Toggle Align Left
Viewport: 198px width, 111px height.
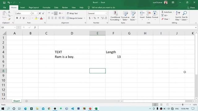49,18
